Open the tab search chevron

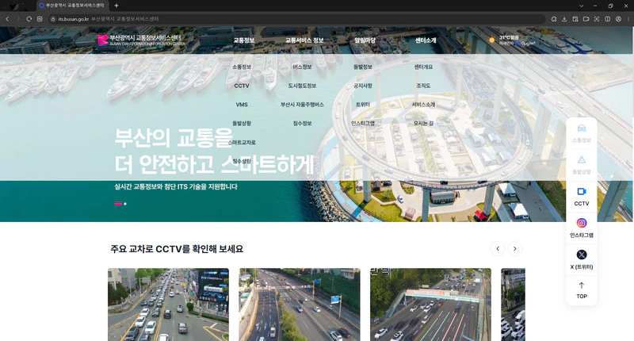tap(581, 6)
